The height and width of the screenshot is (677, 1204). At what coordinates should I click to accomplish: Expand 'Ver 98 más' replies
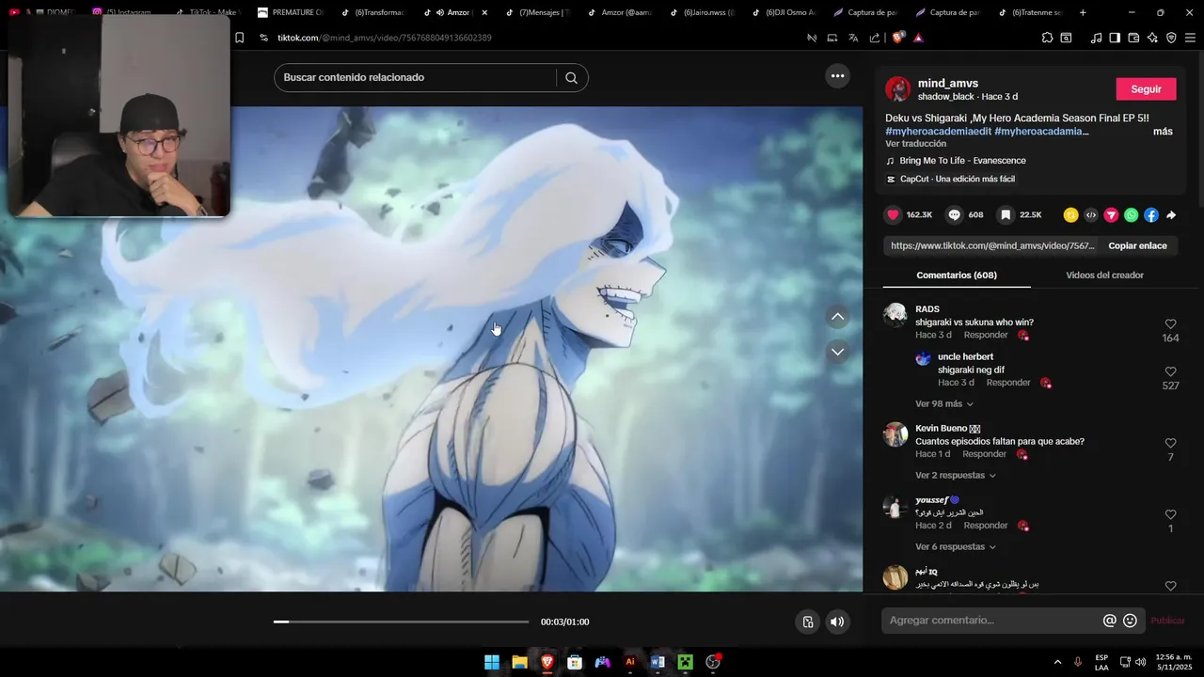coord(944,404)
